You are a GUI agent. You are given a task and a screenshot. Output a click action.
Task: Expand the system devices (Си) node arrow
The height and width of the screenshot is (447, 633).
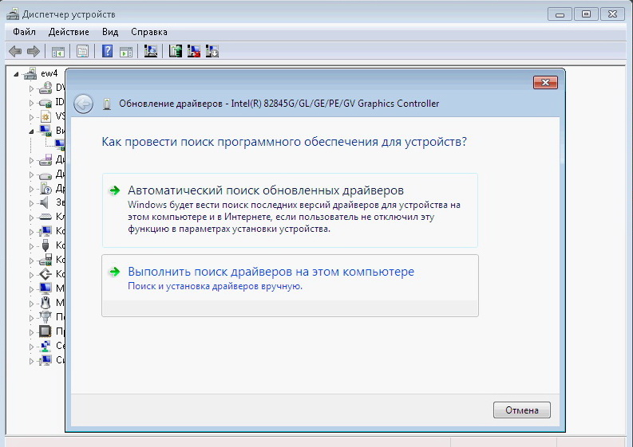31,360
